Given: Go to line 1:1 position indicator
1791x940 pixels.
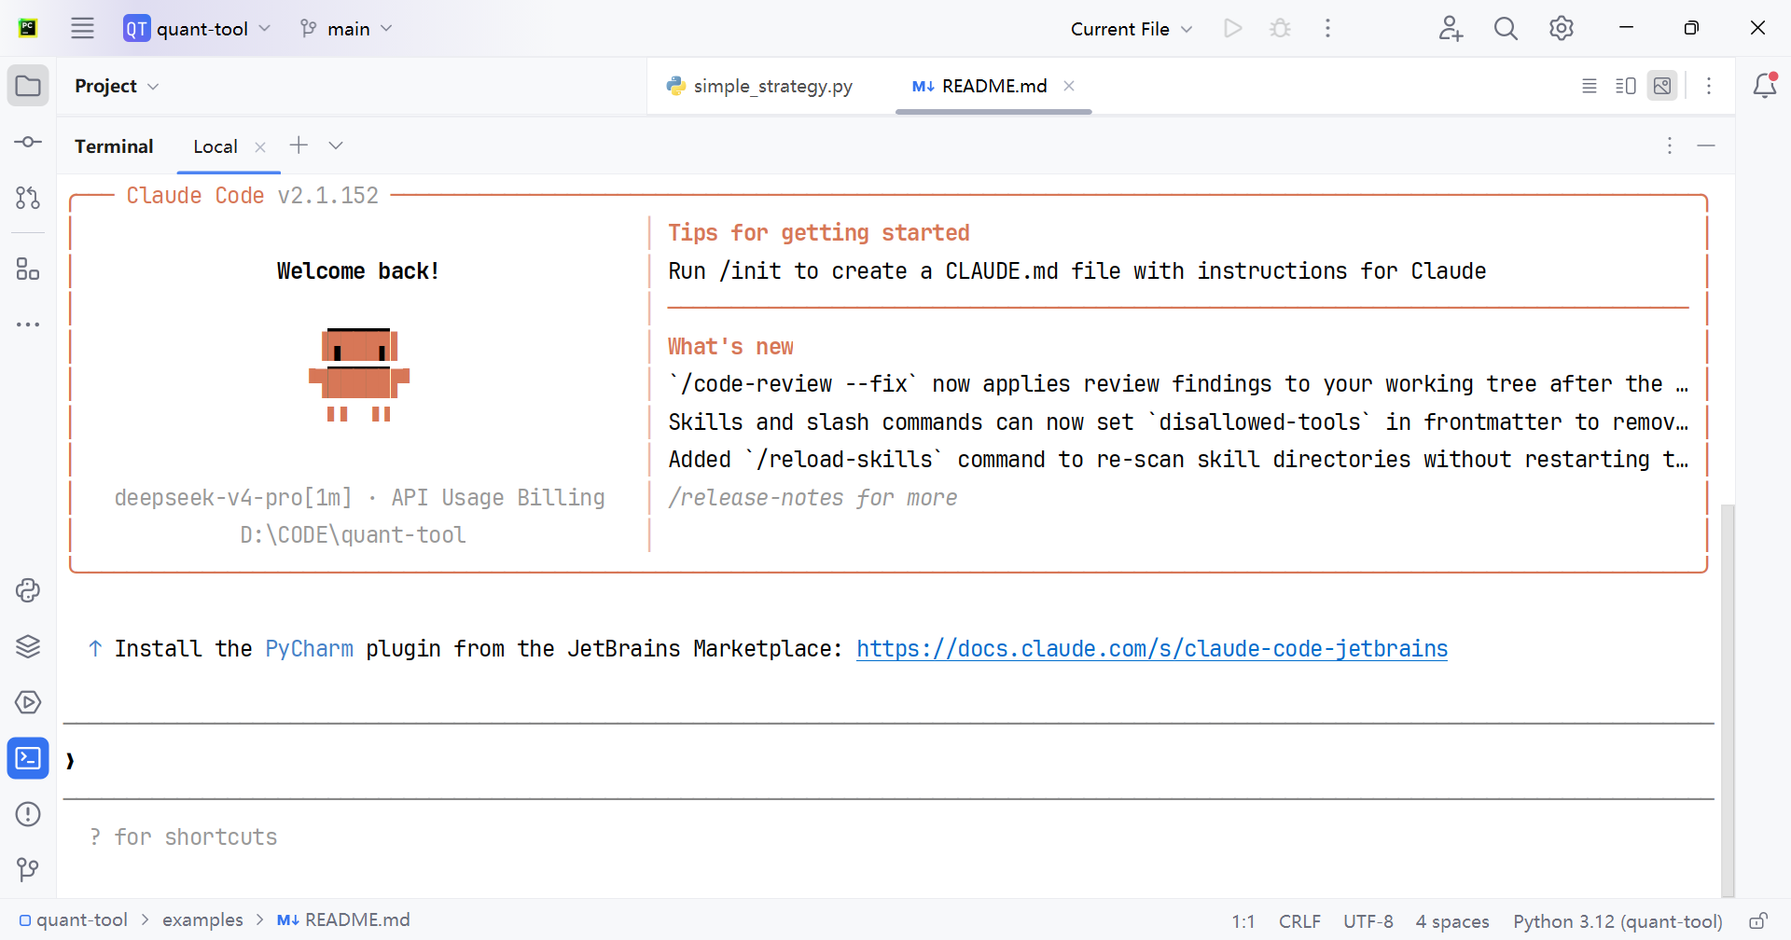Looking at the screenshot, I should 1243,921.
